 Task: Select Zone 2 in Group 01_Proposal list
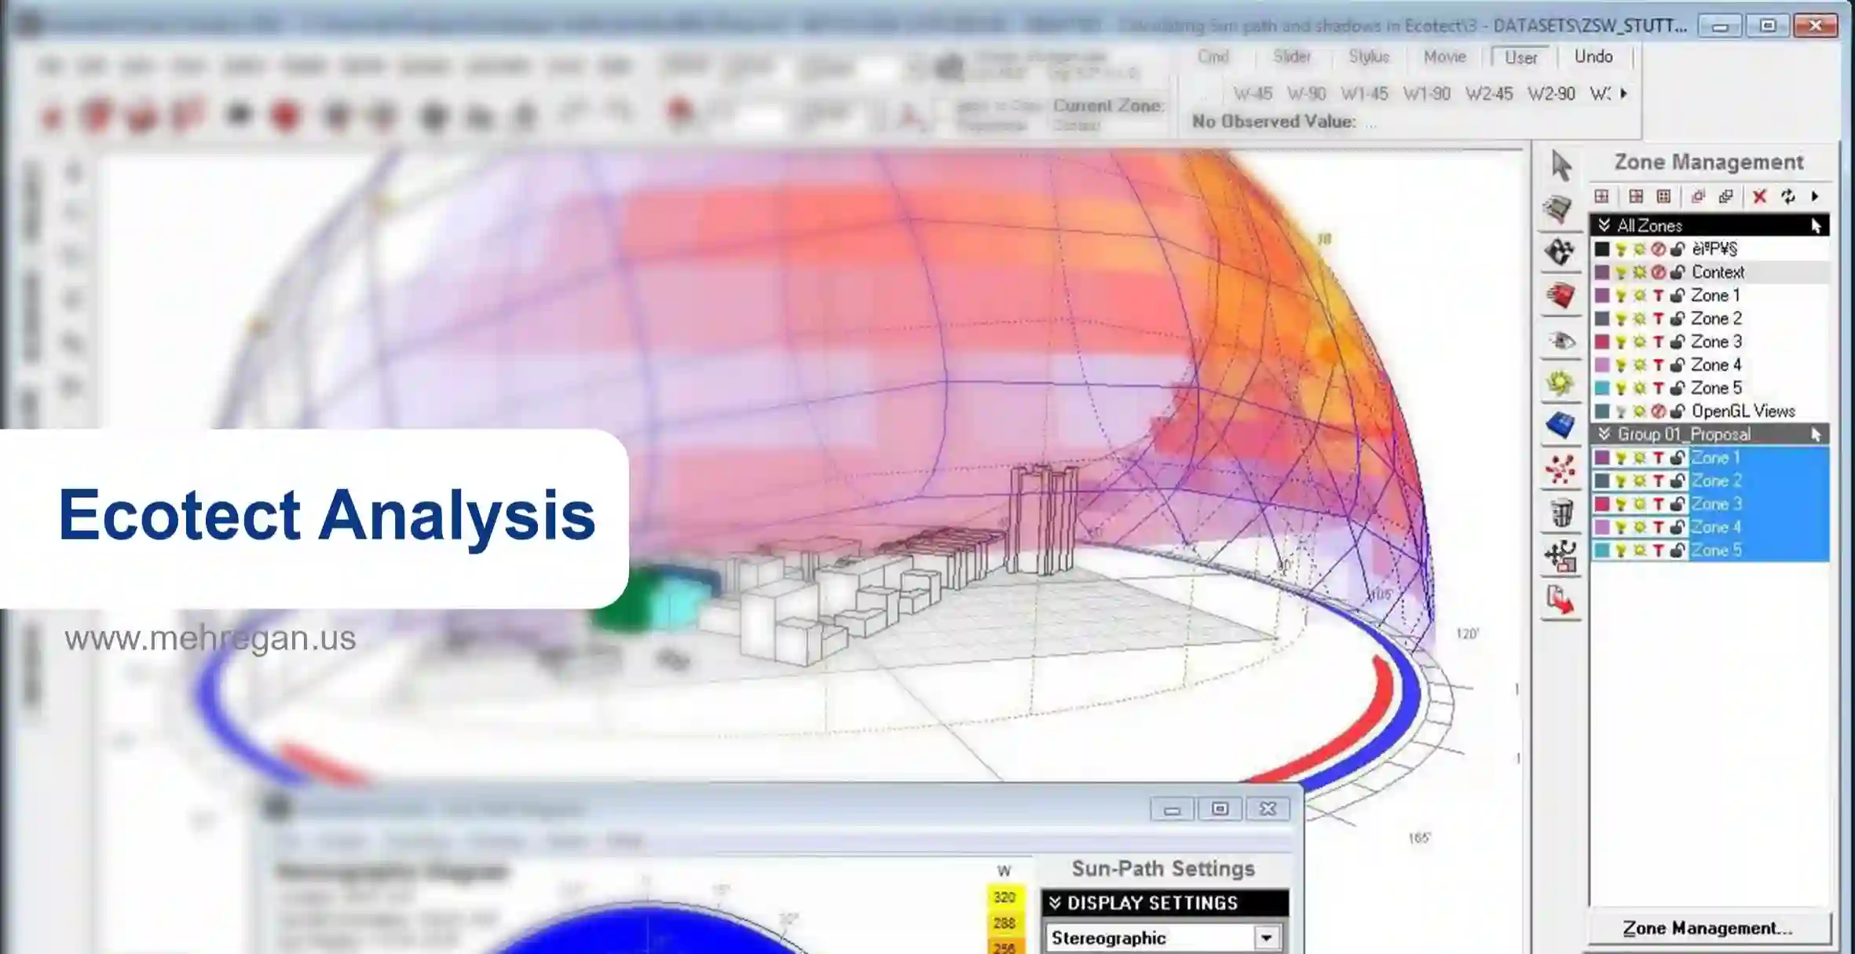click(1716, 481)
